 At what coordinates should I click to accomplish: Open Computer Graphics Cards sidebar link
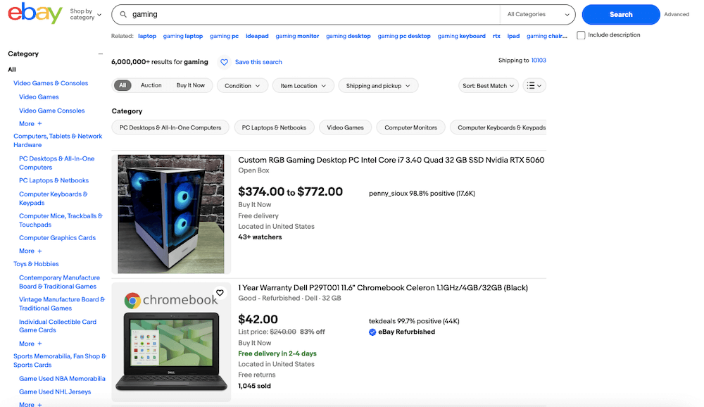[x=58, y=238]
